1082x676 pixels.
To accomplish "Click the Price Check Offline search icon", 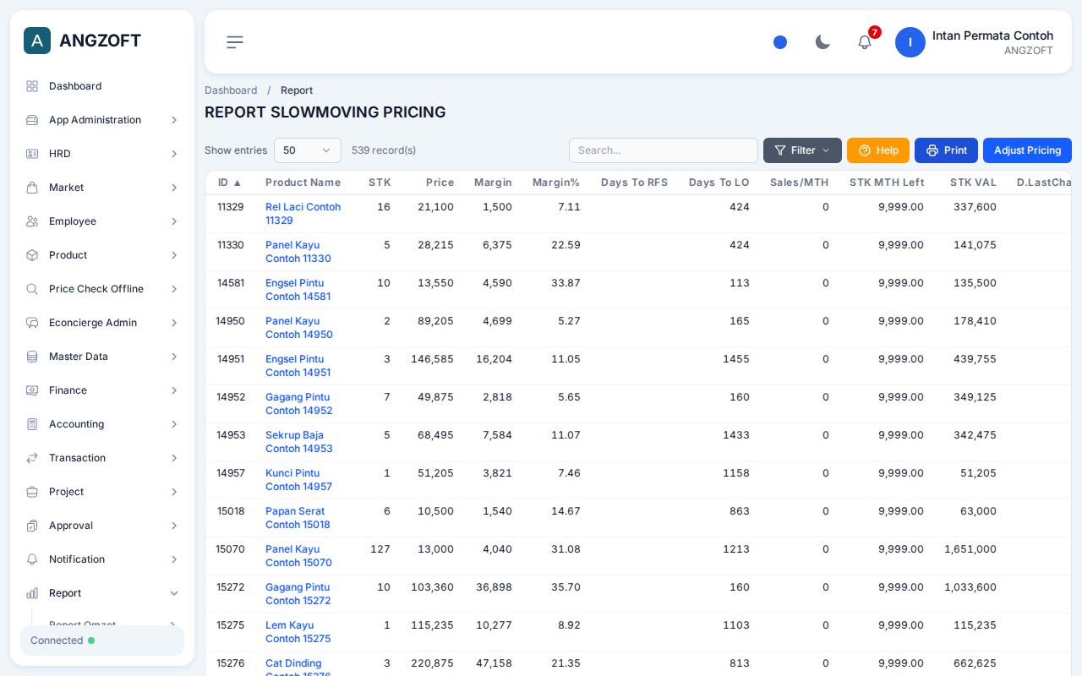I will tap(32, 289).
